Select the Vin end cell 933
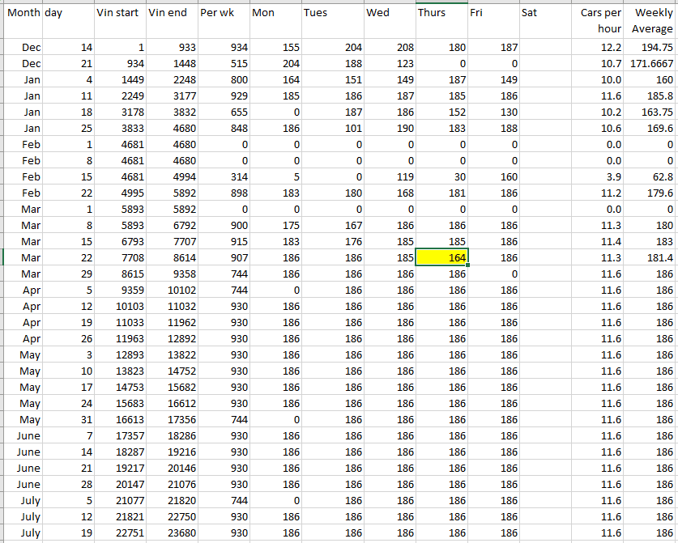Image resolution: width=678 pixels, height=543 pixels. coord(172,48)
